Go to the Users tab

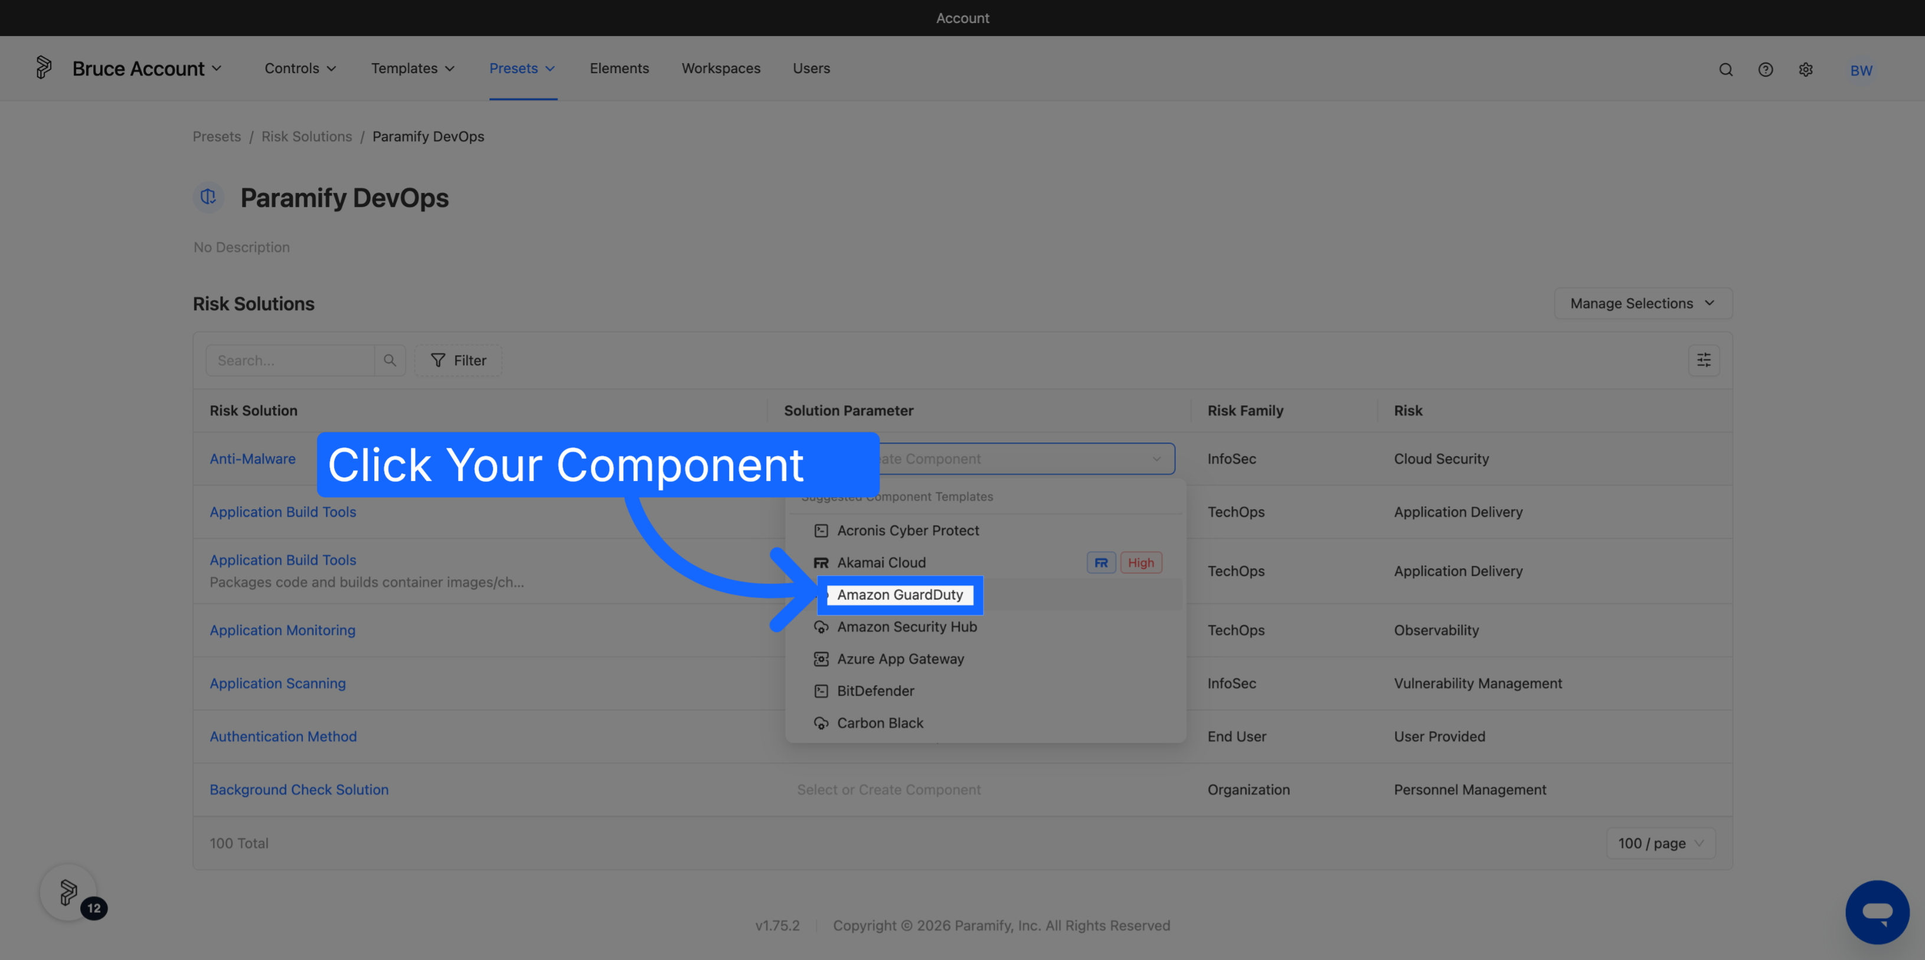tap(812, 68)
